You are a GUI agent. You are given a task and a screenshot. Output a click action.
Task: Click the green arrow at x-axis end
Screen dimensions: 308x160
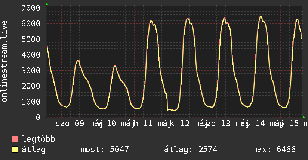pyautogui.click(x=304, y=117)
